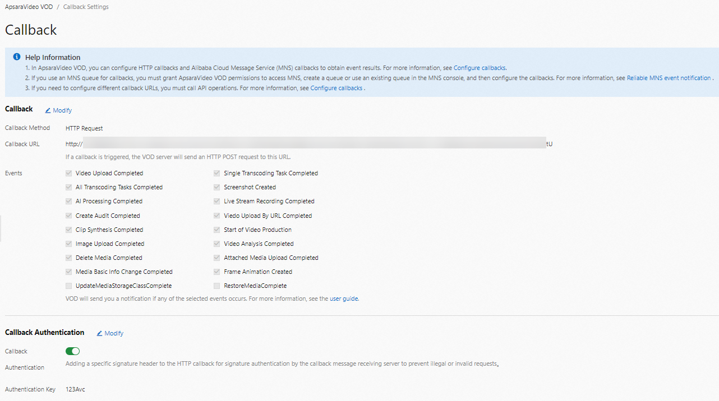Modify the Callback Authentication settings

[114, 333]
